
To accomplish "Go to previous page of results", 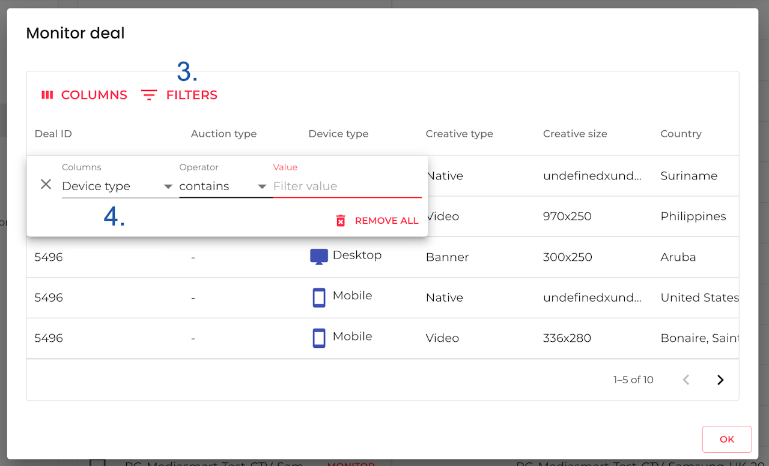I will (686, 380).
